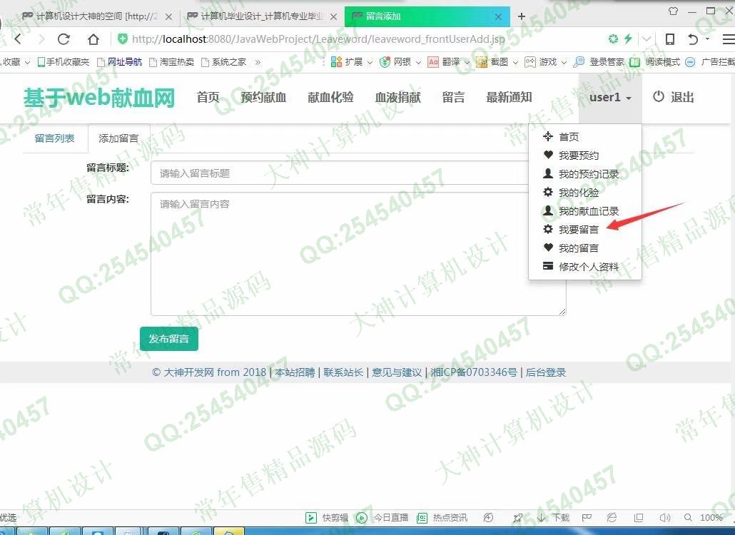Switch to the 添加留言 tab
This screenshot has width=735, height=535.
118,138
